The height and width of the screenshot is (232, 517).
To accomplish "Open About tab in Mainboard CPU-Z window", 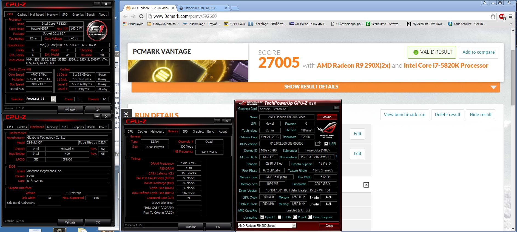I will pyautogui.click(x=103, y=127).
